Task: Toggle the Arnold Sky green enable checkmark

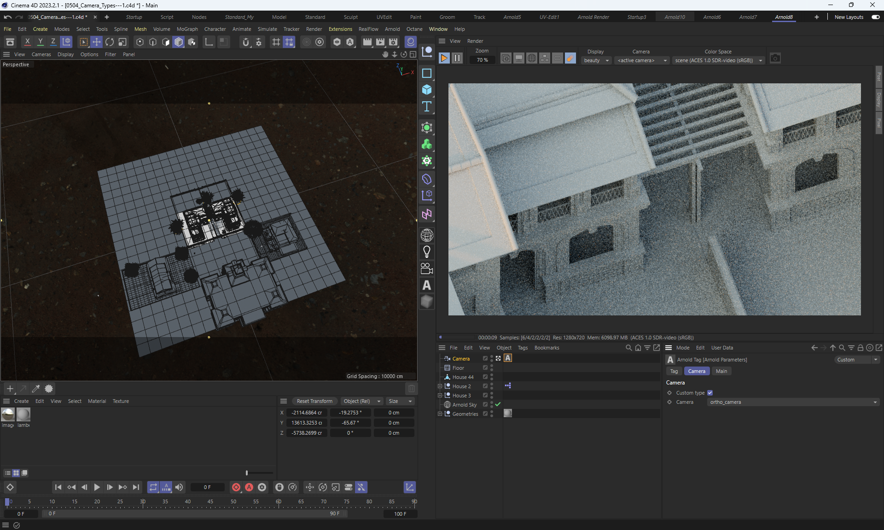Action: click(x=498, y=404)
